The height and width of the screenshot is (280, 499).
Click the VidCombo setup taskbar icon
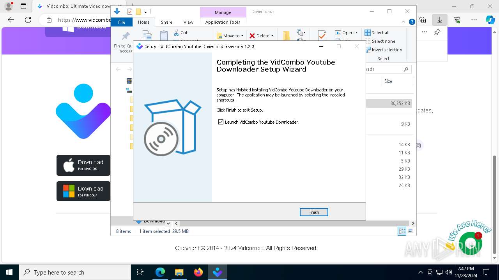coord(218,272)
